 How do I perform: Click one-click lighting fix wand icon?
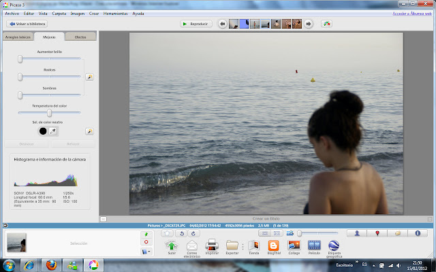[x=89, y=77]
